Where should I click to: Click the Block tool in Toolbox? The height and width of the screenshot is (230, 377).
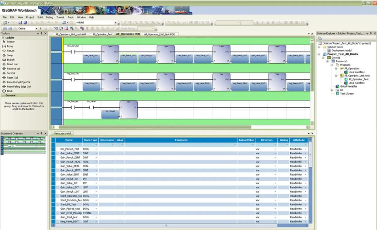[10, 91]
